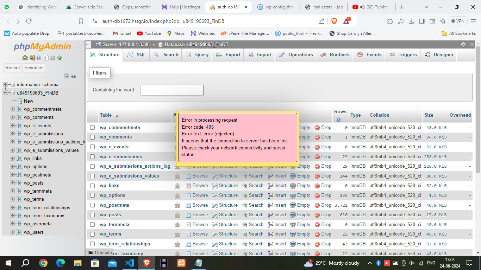Screen dimensions: 481x270
Task: Click the phpMyAdmin home icon
Action: point(25,58)
